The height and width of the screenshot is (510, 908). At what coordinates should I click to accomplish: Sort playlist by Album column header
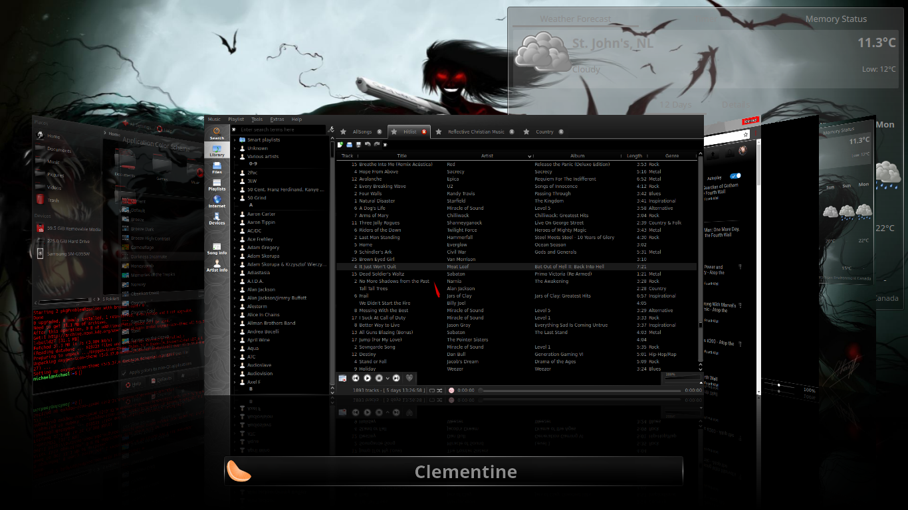point(578,156)
